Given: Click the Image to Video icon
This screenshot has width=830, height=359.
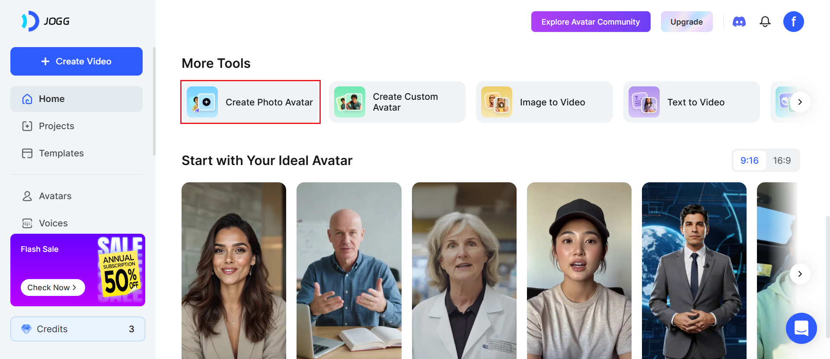Looking at the screenshot, I should point(497,102).
